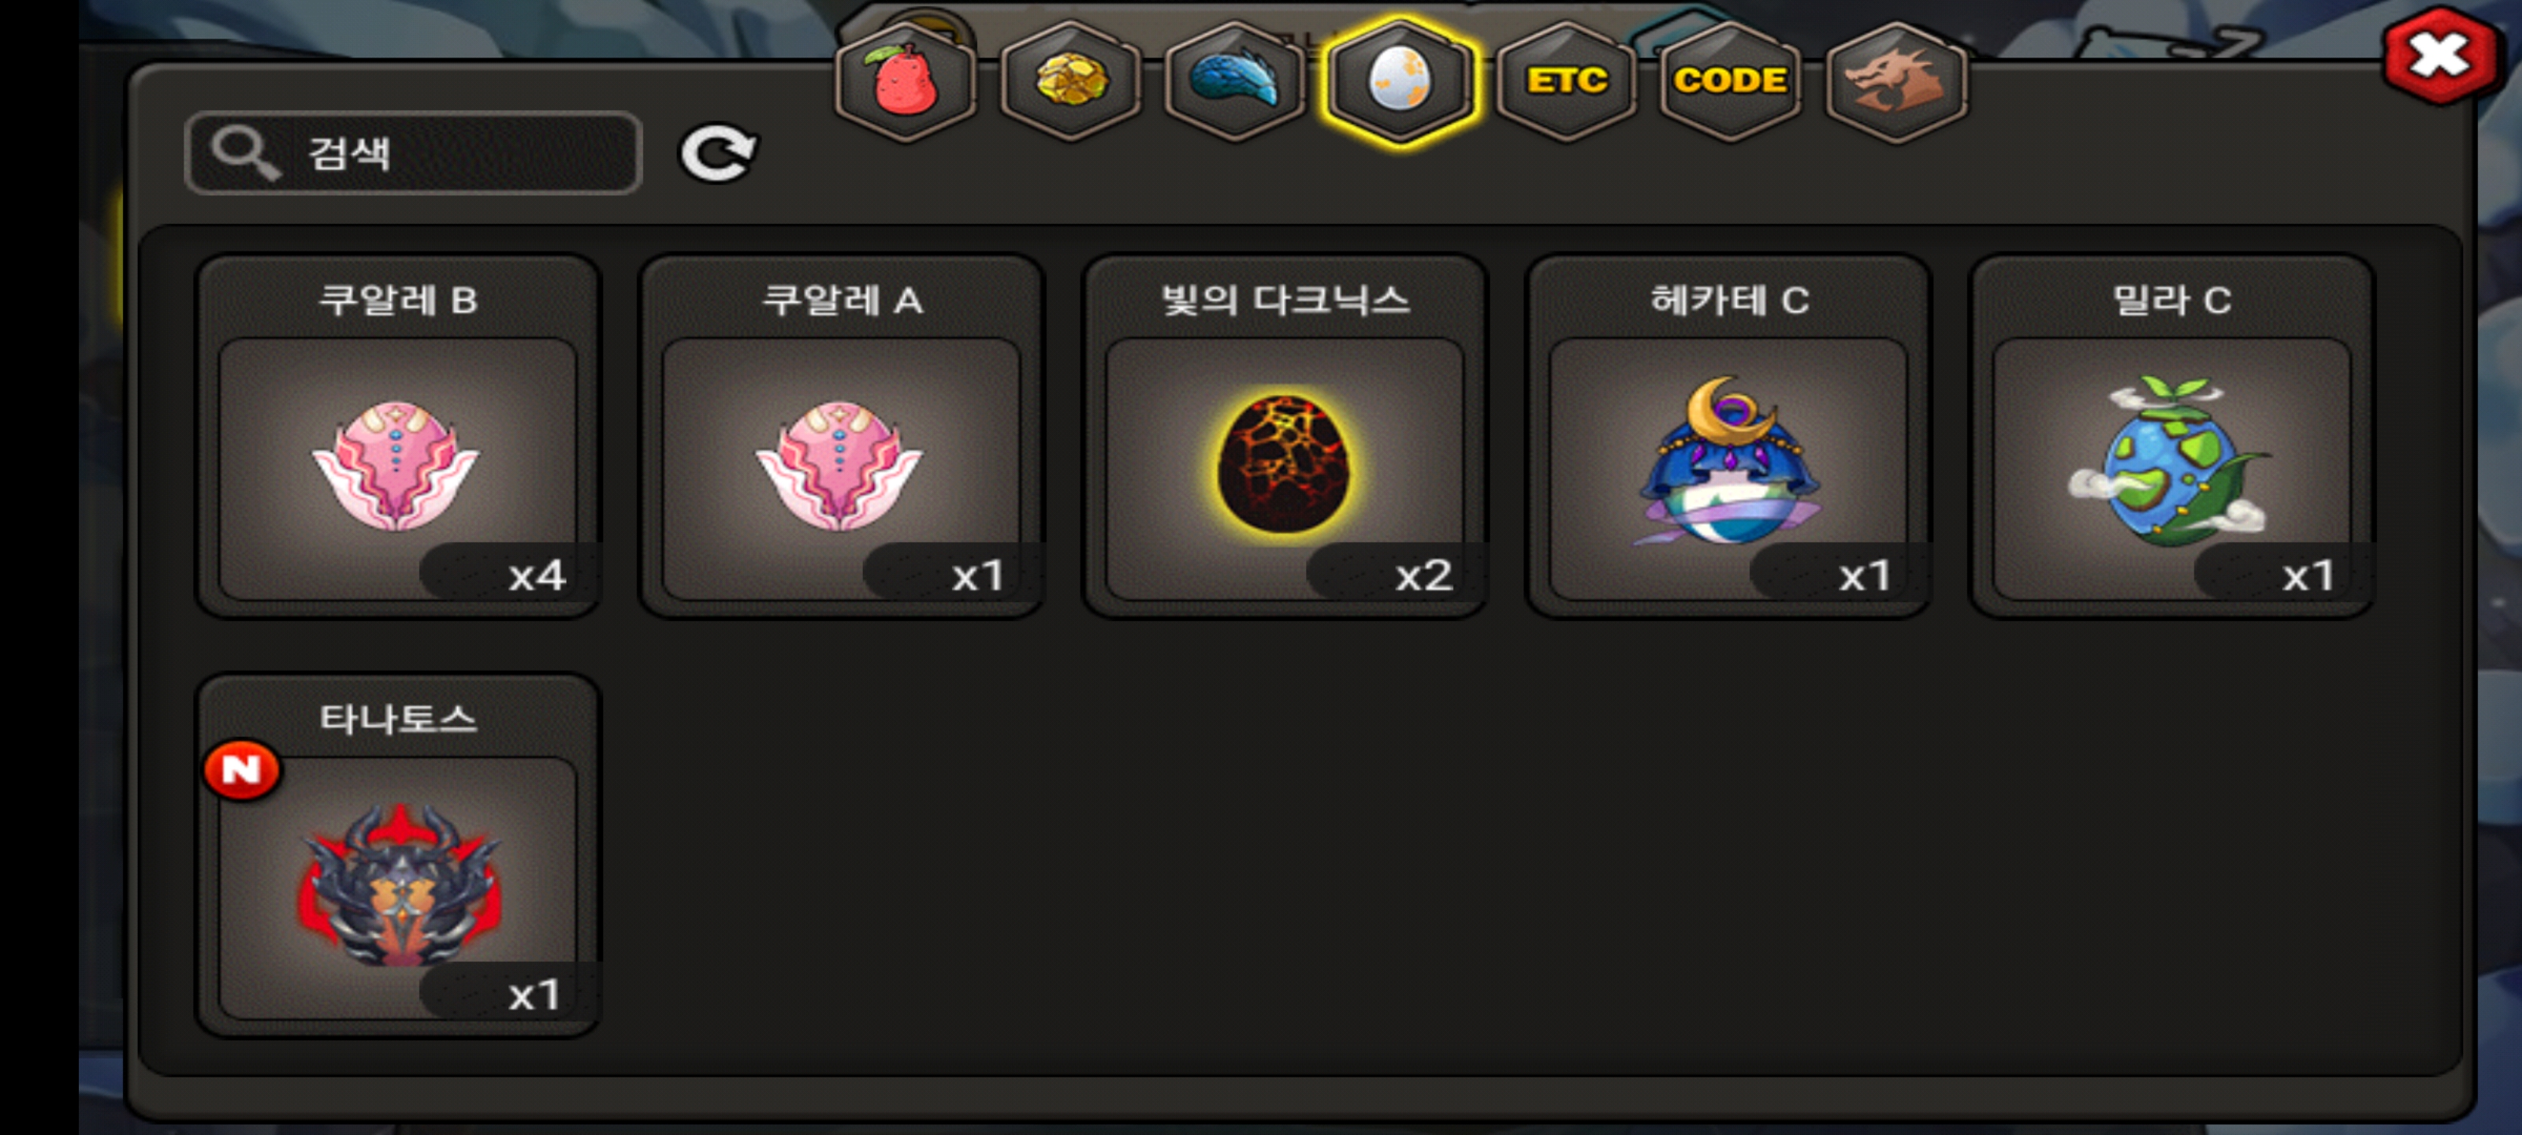Switch to the gold nugget tab
This screenshot has height=1135, width=2522.
pos(1071,81)
